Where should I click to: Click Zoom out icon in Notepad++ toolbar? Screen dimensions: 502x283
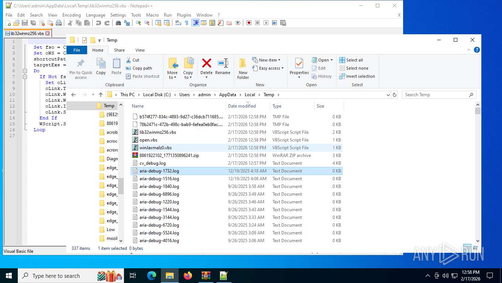click(147, 23)
